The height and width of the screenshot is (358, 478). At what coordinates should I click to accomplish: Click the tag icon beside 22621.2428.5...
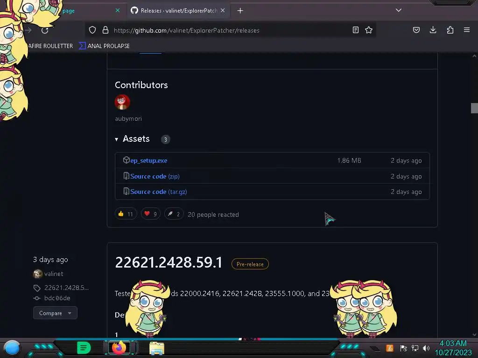tap(37, 288)
